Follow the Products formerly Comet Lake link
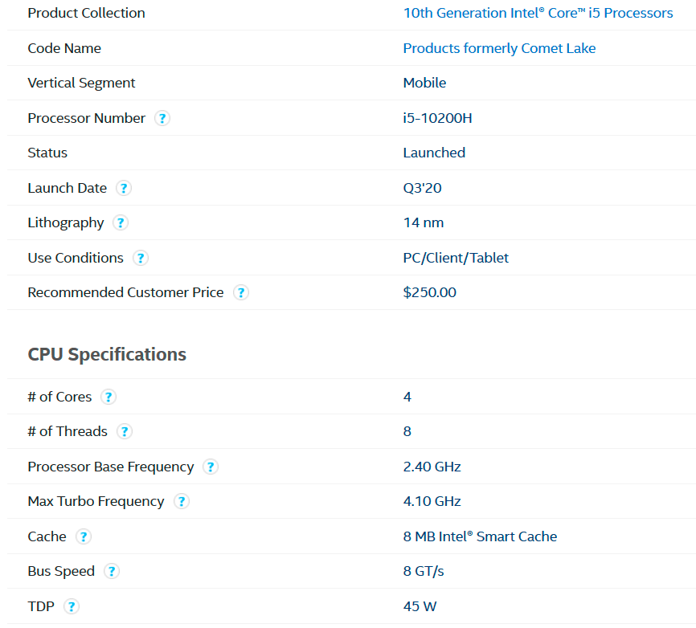The image size is (696, 628). click(499, 48)
